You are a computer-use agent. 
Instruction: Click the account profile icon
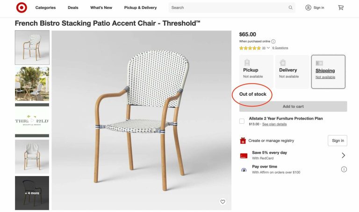point(308,7)
